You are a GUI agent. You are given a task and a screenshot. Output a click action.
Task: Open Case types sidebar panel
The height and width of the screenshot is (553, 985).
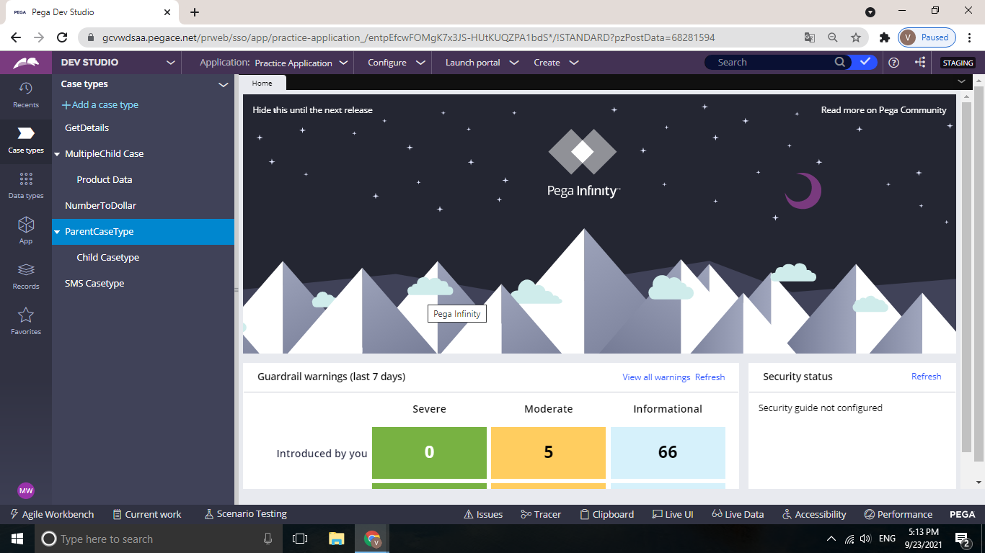click(25, 140)
